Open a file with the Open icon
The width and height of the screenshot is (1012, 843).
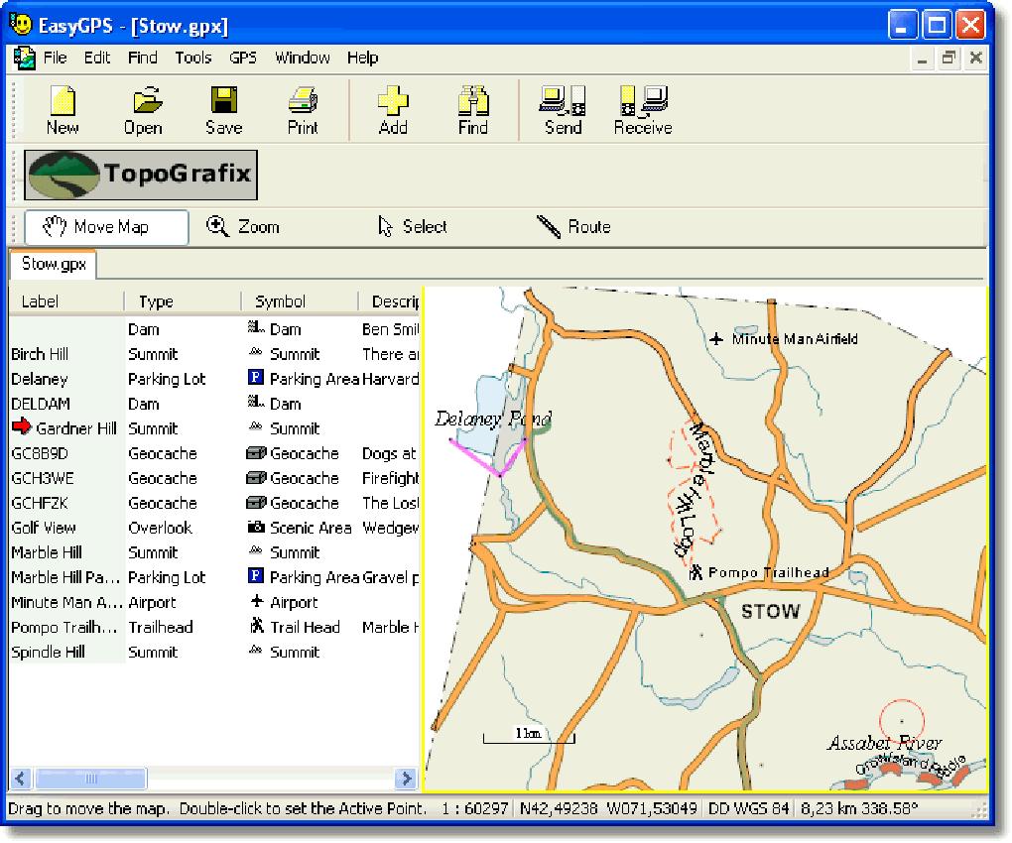(144, 109)
